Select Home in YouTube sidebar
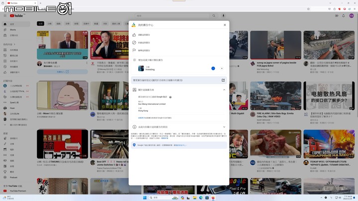The height and width of the screenshot is (201, 358). coord(16,24)
